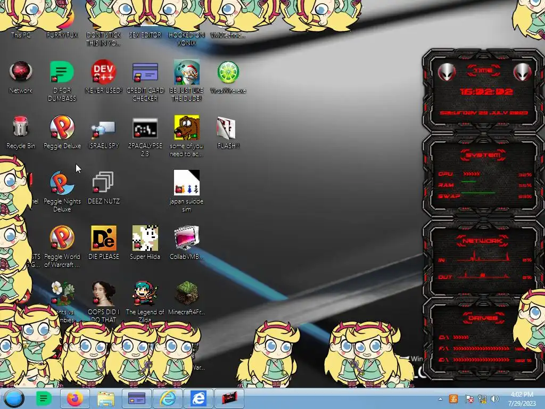Image resolution: width=545 pixels, height=409 pixels.
Task: Click the right alien head in TIME widget
Action: (523, 72)
